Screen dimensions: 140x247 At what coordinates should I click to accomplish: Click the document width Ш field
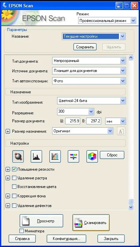click(x=73, y=121)
